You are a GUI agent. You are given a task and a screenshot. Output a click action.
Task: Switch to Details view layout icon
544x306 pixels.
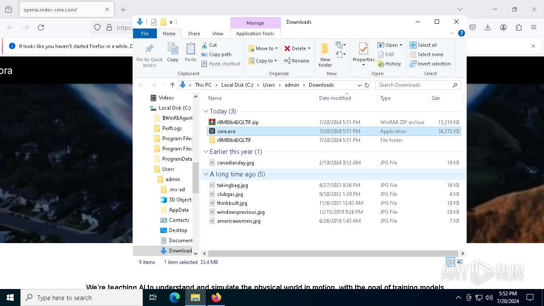450,262
